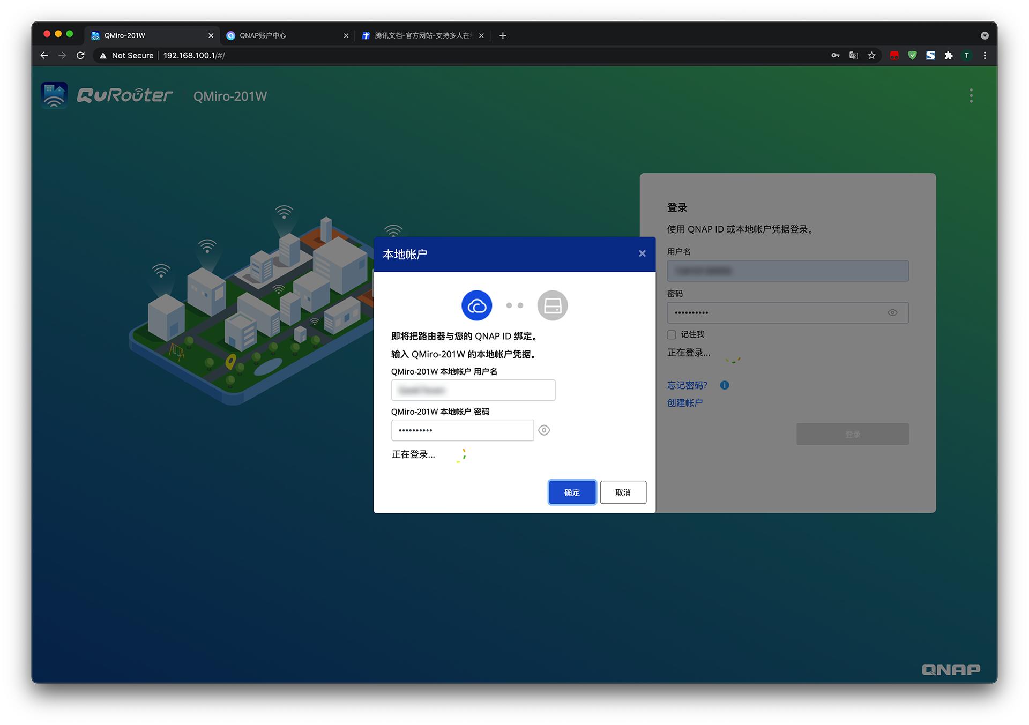The image size is (1029, 725).
Task: Switch to the QNAP账户中心 tab
Action: tap(284, 35)
